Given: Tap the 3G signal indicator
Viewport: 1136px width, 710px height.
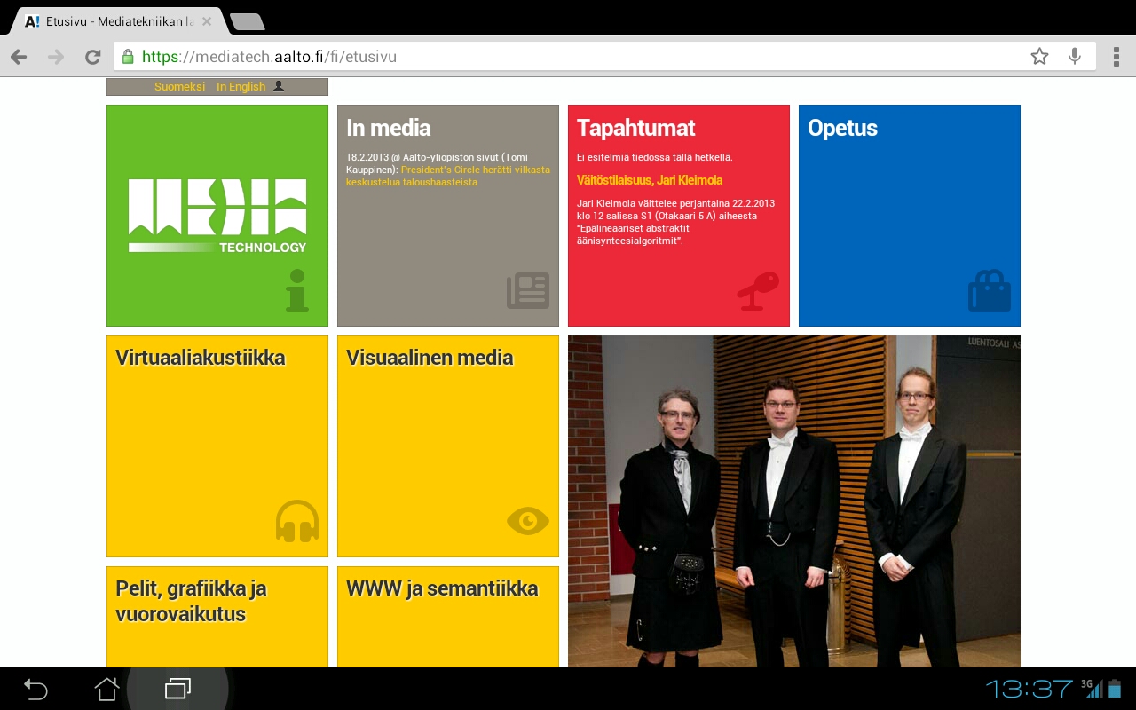Looking at the screenshot, I should [x=1091, y=689].
